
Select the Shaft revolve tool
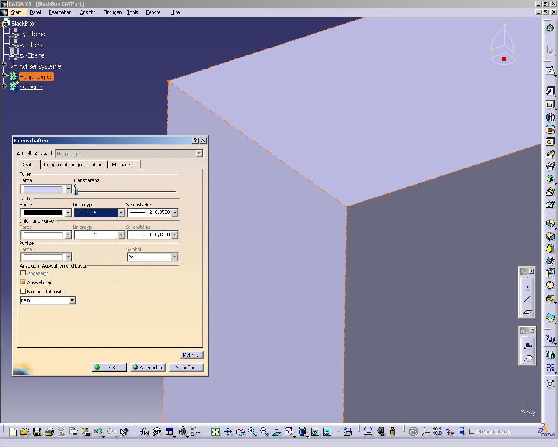(x=550, y=117)
